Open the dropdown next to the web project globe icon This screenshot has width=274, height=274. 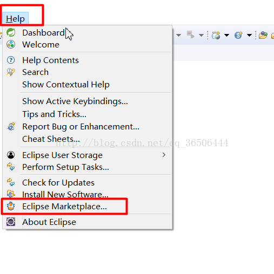(x=226, y=35)
